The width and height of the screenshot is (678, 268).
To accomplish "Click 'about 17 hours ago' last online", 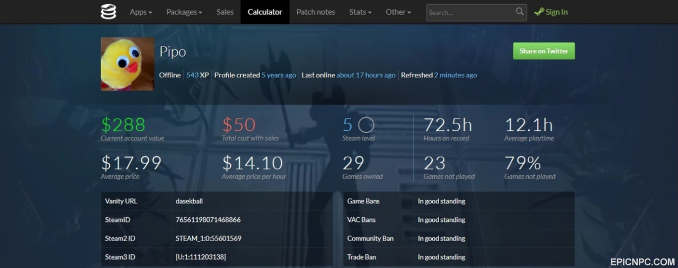I will pos(366,75).
